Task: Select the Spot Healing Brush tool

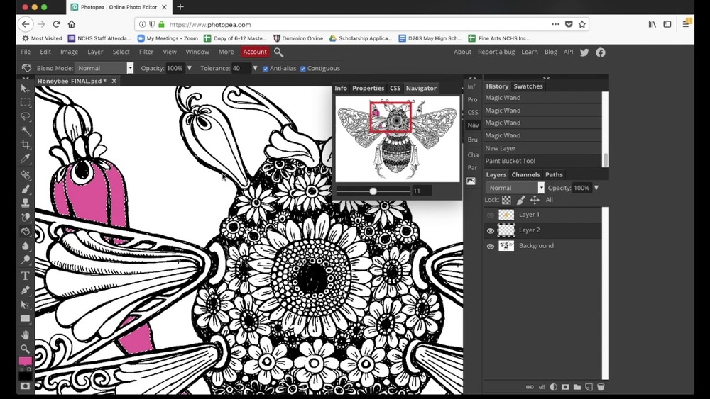Action: [25, 175]
